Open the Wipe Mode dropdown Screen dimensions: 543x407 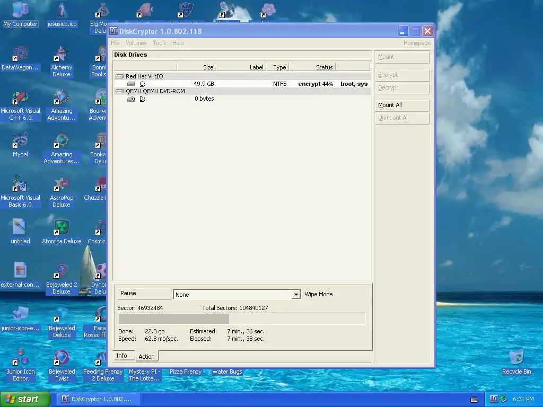pyautogui.click(x=296, y=295)
